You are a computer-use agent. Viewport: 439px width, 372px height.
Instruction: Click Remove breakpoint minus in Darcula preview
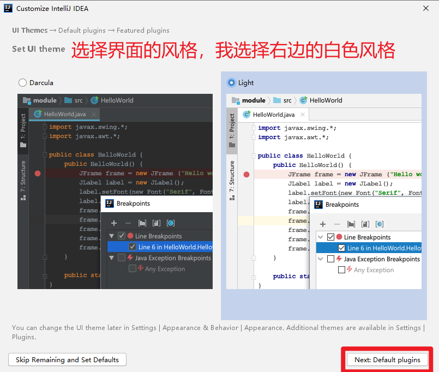128,223
